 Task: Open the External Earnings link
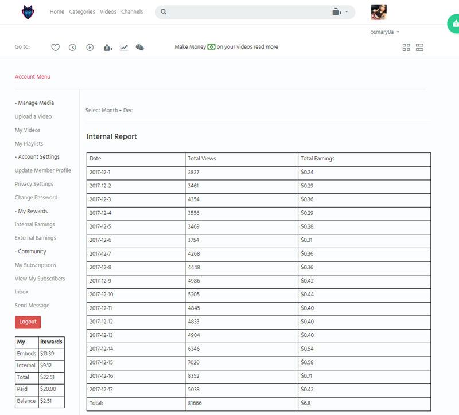(35, 238)
